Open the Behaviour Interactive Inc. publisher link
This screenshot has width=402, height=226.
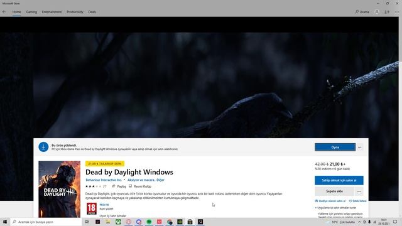(x=104, y=180)
